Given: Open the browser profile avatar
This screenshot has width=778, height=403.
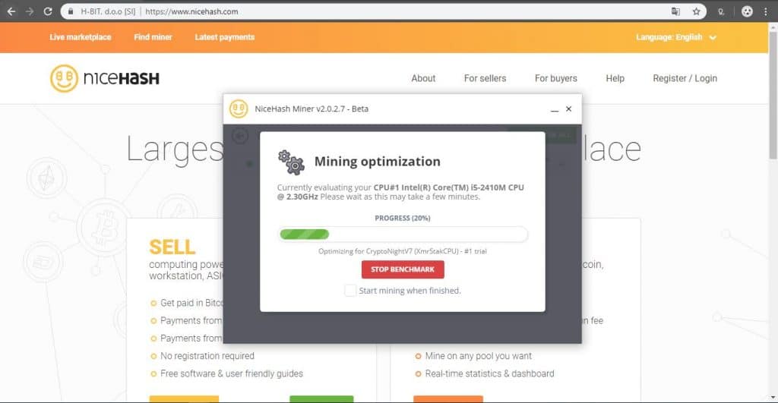Looking at the screenshot, I should point(747,11).
